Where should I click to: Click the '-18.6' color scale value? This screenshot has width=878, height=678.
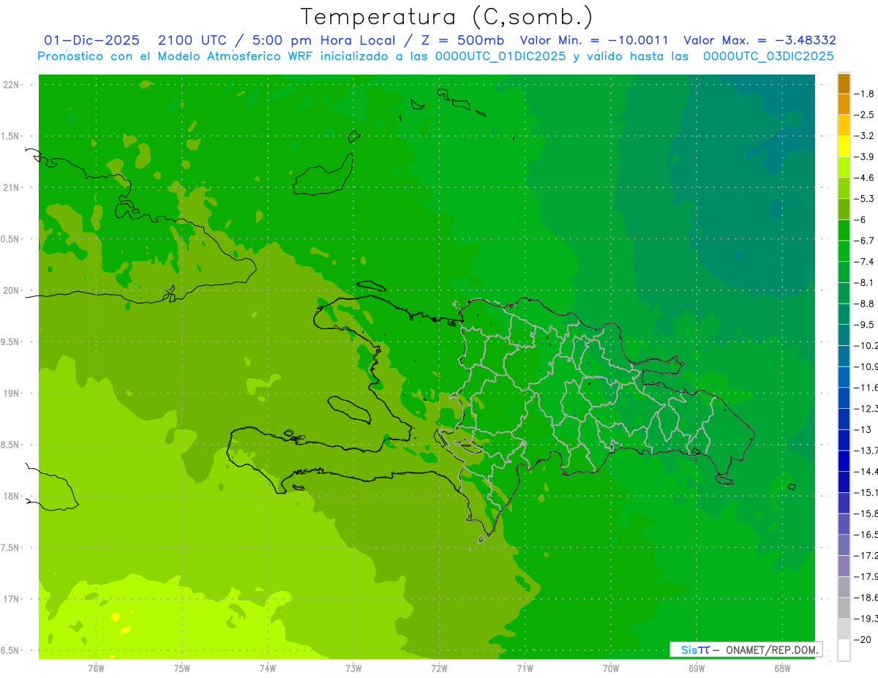[x=866, y=597]
